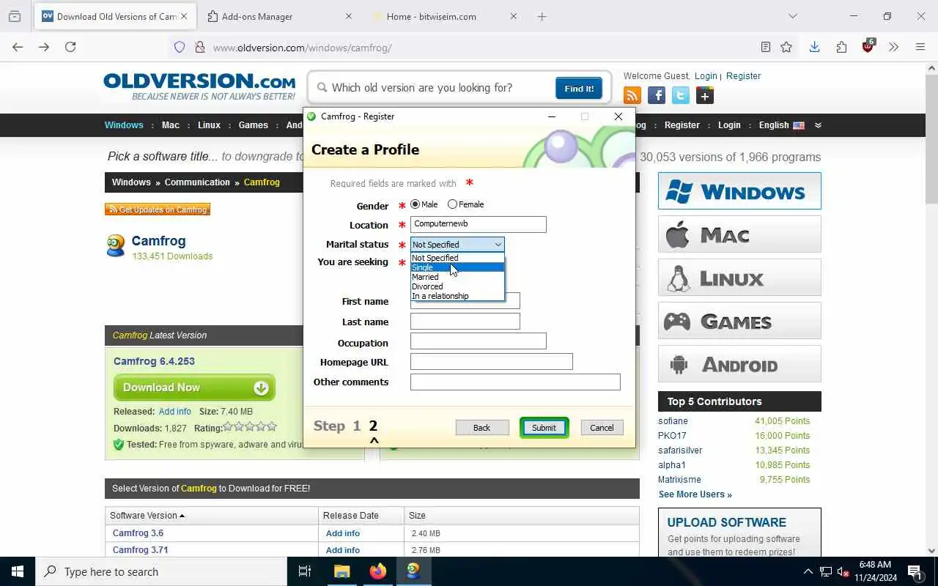
Task: Open the Firefox downloads panel
Action: pos(814,47)
